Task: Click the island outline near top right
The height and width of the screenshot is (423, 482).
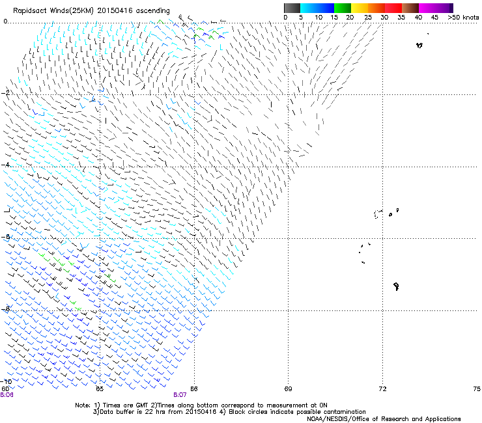Action: (419, 45)
